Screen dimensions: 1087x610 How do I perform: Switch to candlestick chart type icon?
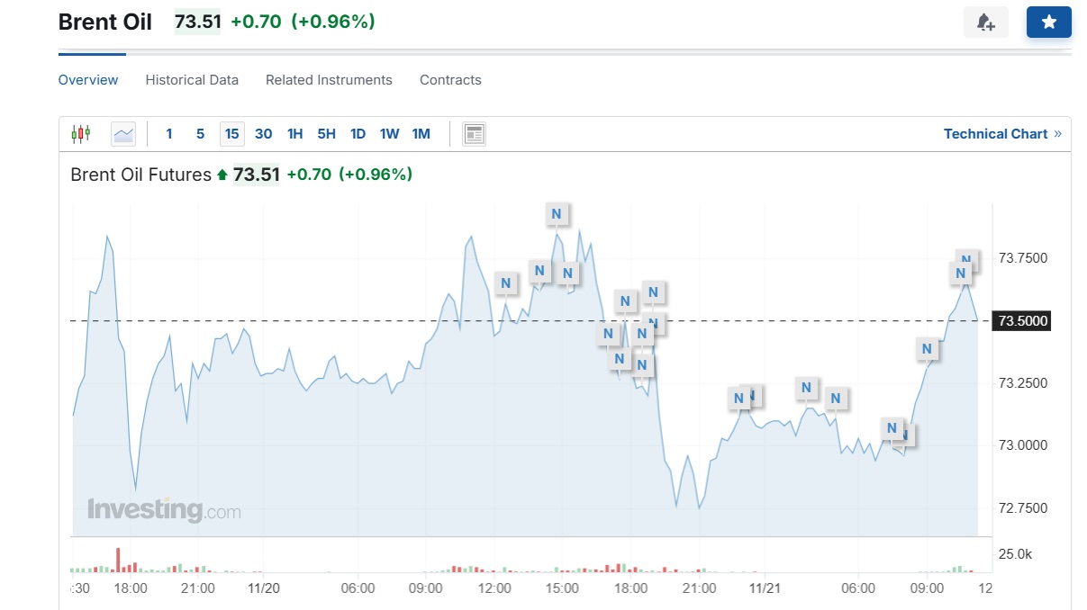coord(81,134)
